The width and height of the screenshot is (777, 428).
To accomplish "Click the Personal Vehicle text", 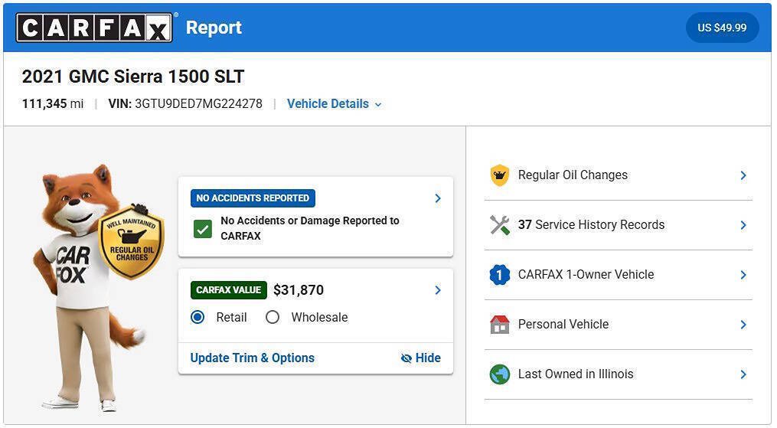I will 563,324.
